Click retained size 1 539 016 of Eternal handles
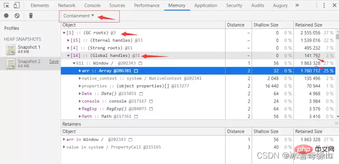This screenshot has width=339, height=164. [311, 40]
